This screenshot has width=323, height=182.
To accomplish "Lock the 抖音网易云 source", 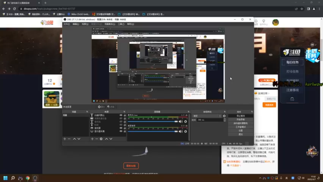I will pyautogui.click(x=125, y=115).
